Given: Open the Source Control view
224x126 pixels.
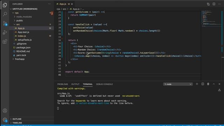Looking at the screenshot, I should pyautogui.click(x=5, y=23).
